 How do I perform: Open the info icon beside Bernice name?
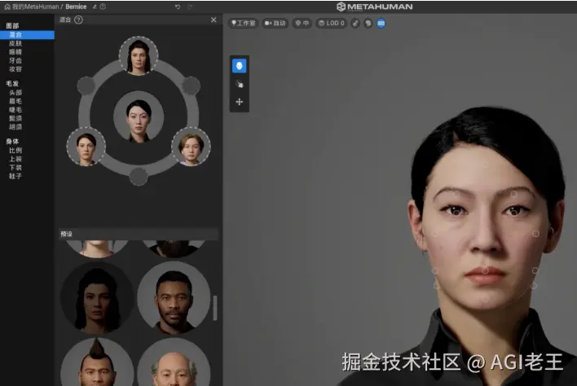(x=103, y=7)
